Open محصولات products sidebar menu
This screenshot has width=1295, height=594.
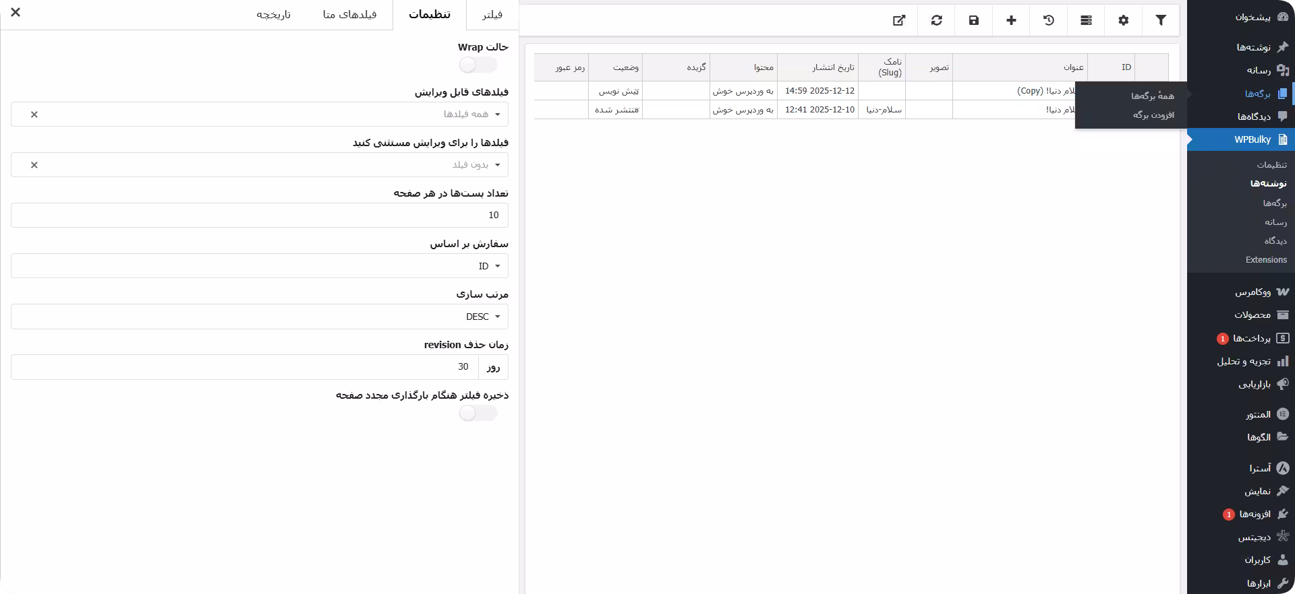[1241, 315]
